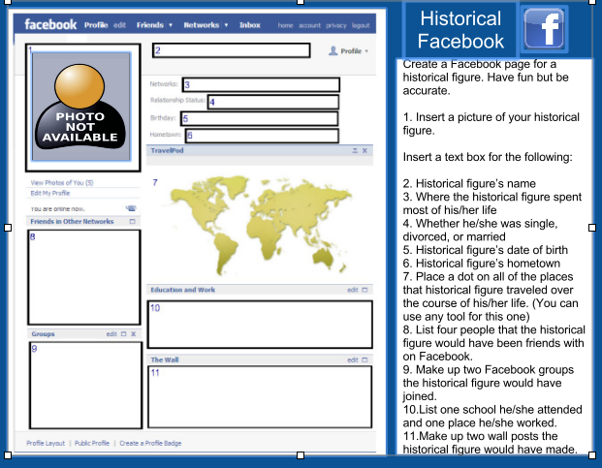Screen dimensions: 602x468
Task: Open the Friends menu
Action: (149, 25)
